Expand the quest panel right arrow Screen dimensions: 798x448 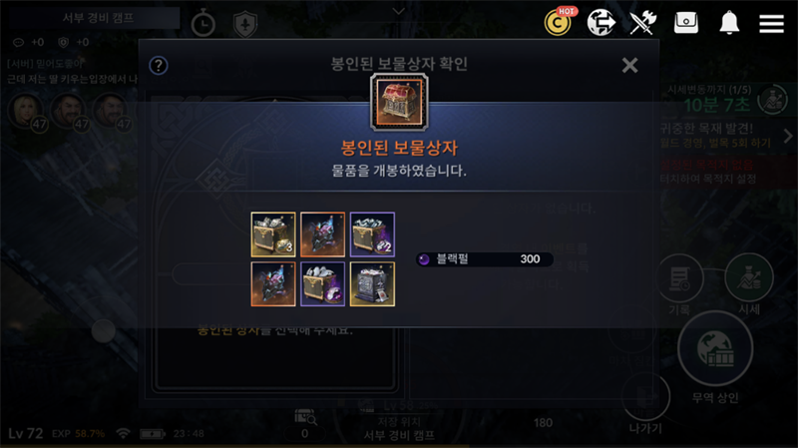pos(788,136)
